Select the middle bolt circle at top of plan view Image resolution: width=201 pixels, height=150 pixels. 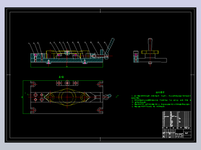coord(67,83)
